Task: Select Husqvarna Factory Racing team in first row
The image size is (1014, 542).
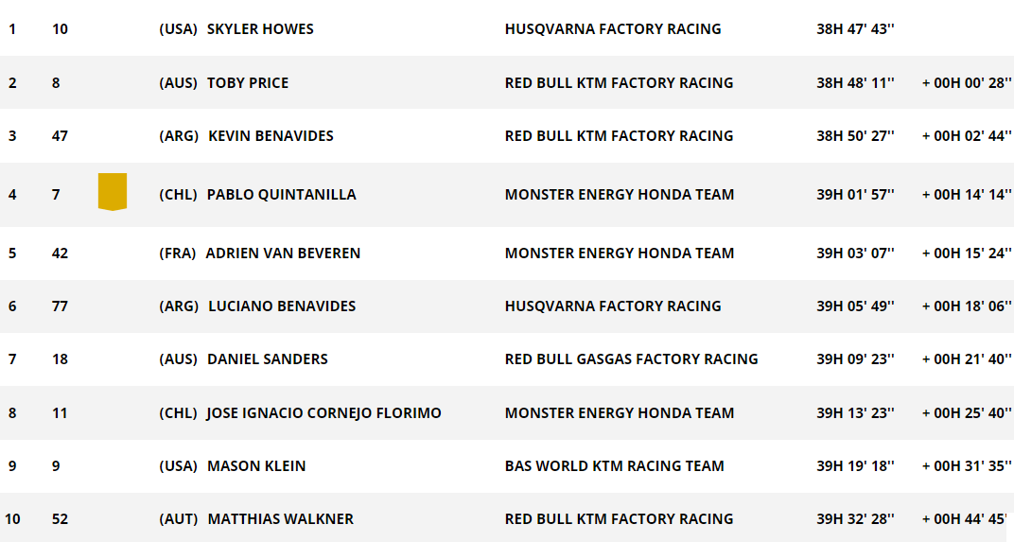Action: (613, 29)
